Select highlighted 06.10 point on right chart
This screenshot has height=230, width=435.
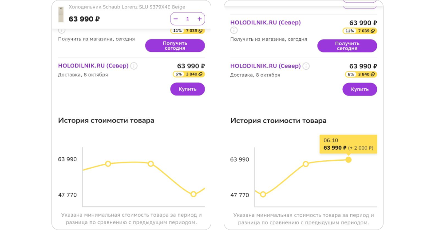pyautogui.click(x=348, y=160)
